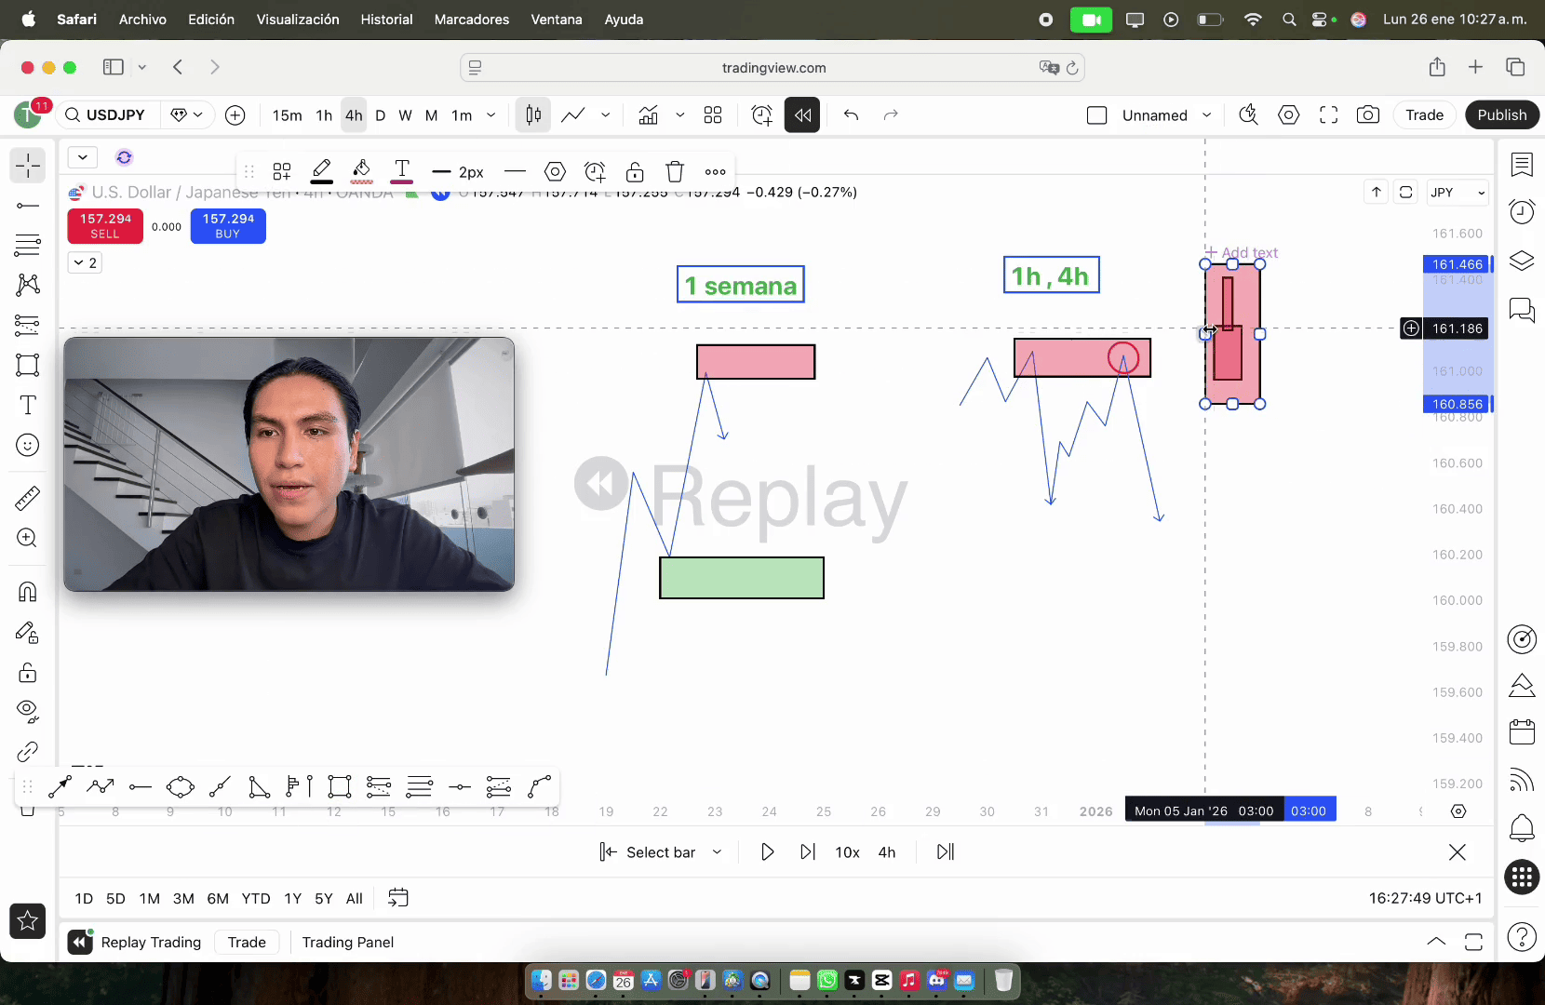
Task: Open the Indicators chart icon
Action: click(x=649, y=115)
